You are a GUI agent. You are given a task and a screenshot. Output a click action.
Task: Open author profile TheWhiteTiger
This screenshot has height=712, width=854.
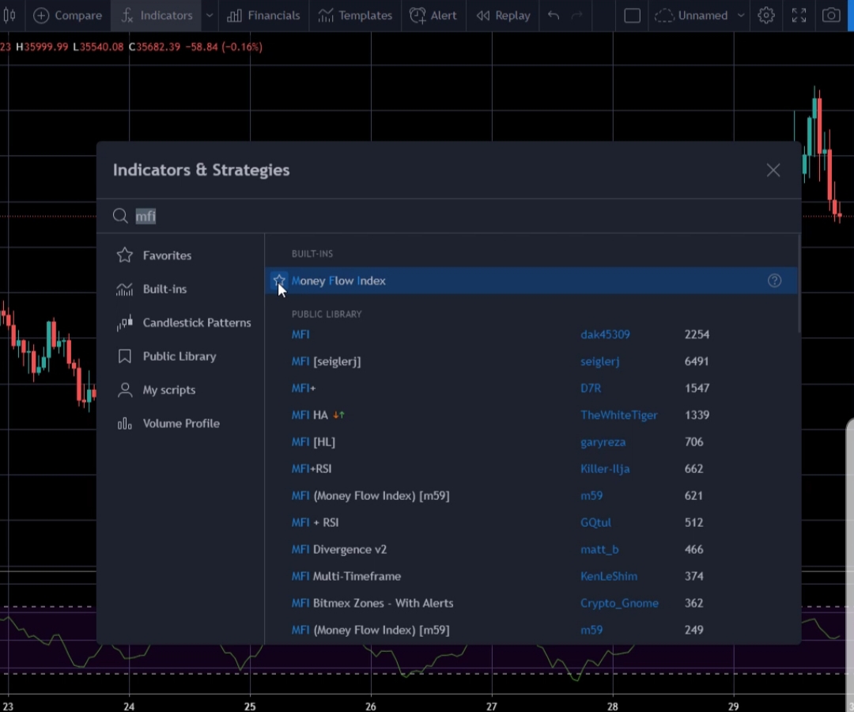click(618, 415)
